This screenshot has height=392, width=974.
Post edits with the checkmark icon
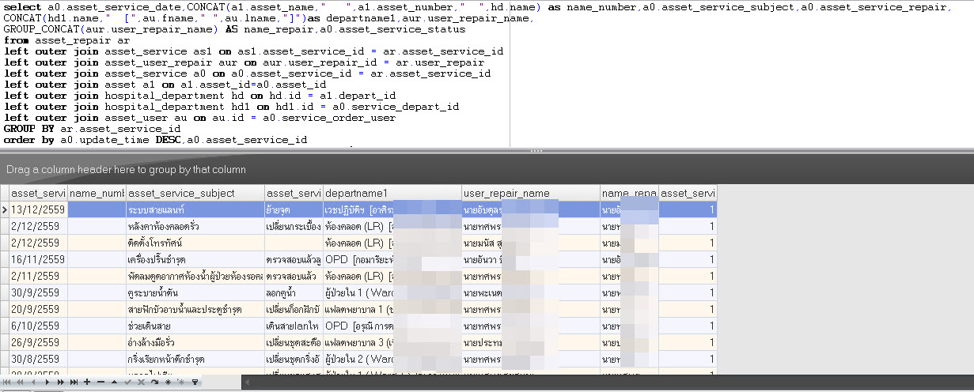127,382
